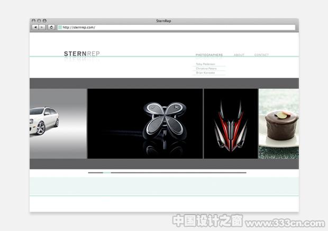Click the favicon beside the sternrep.com URL

tap(60, 28)
